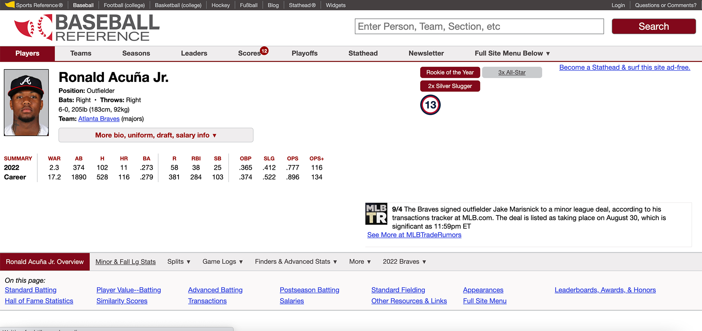Jump to Other Resources & Links
The height and width of the screenshot is (331, 702).
[x=409, y=301]
